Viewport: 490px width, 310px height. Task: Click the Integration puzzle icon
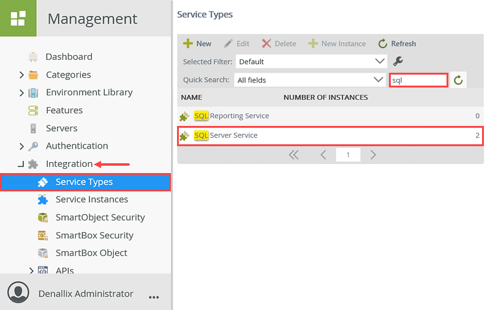33,164
